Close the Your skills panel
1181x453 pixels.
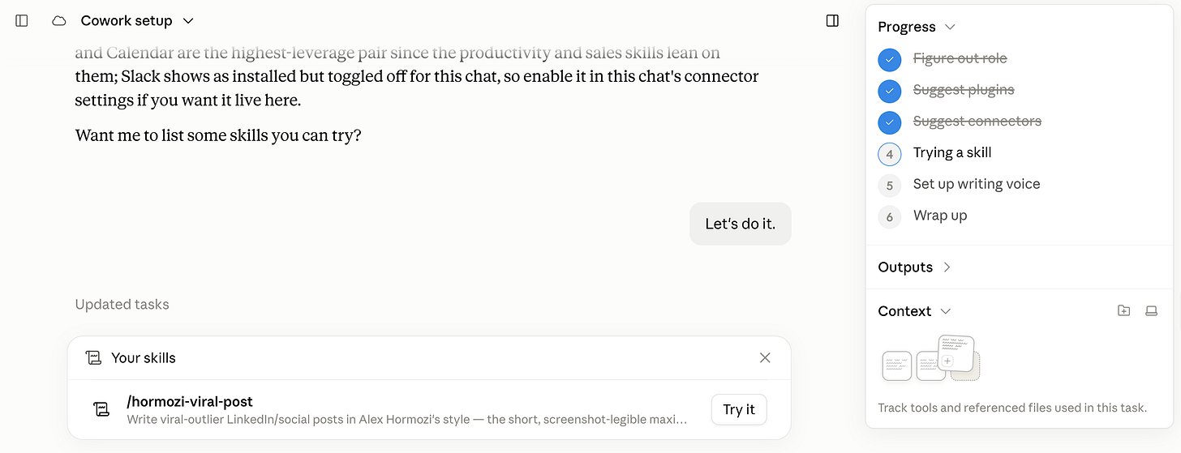(x=765, y=357)
